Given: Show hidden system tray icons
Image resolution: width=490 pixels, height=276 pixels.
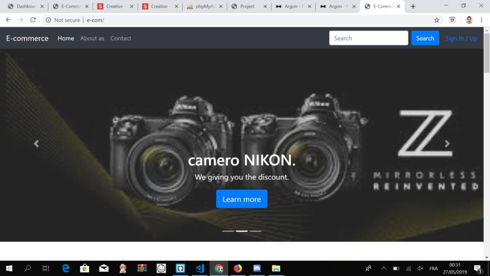Looking at the screenshot, I should pyautogui.click(x=384, y=268).
